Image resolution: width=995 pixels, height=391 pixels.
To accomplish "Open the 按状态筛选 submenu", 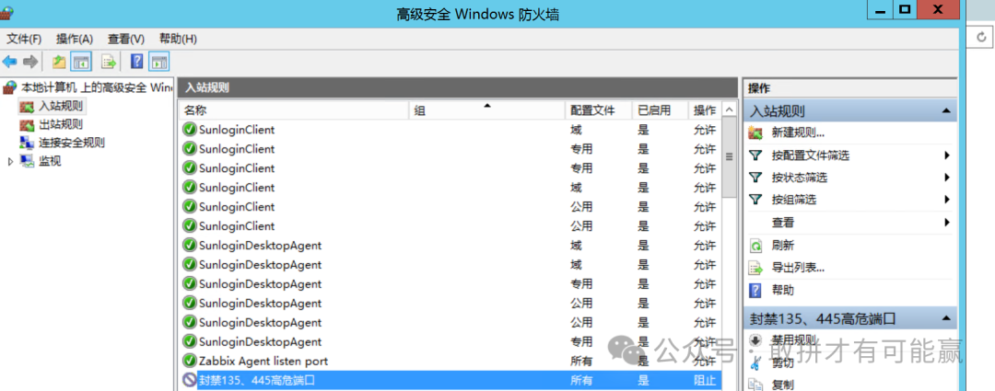I will tap(799, 178).
